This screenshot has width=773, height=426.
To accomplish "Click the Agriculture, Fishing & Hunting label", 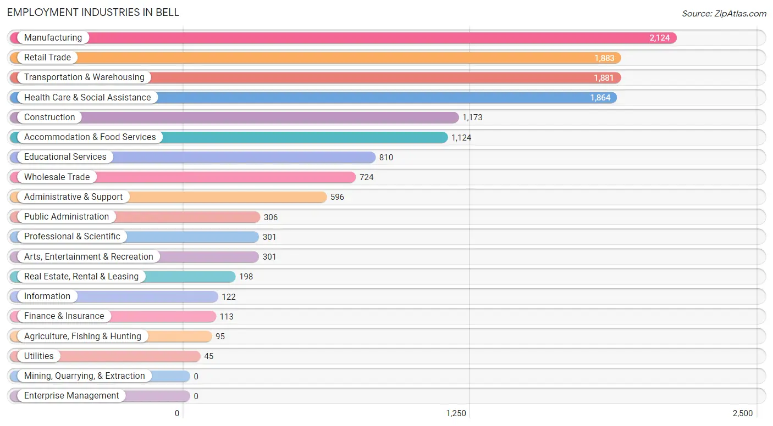I will pyautogui.click(x=82, y=337).
